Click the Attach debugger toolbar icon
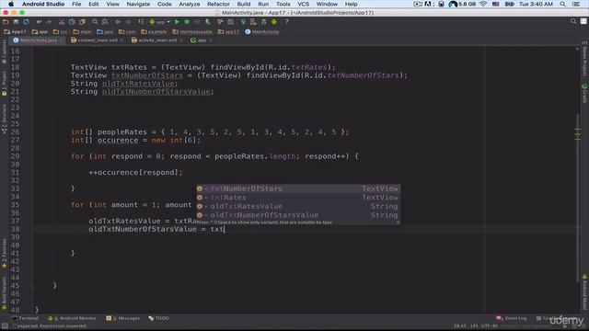Image resolution: width=589 pixels, height=331 pixels. coord(207,22)
